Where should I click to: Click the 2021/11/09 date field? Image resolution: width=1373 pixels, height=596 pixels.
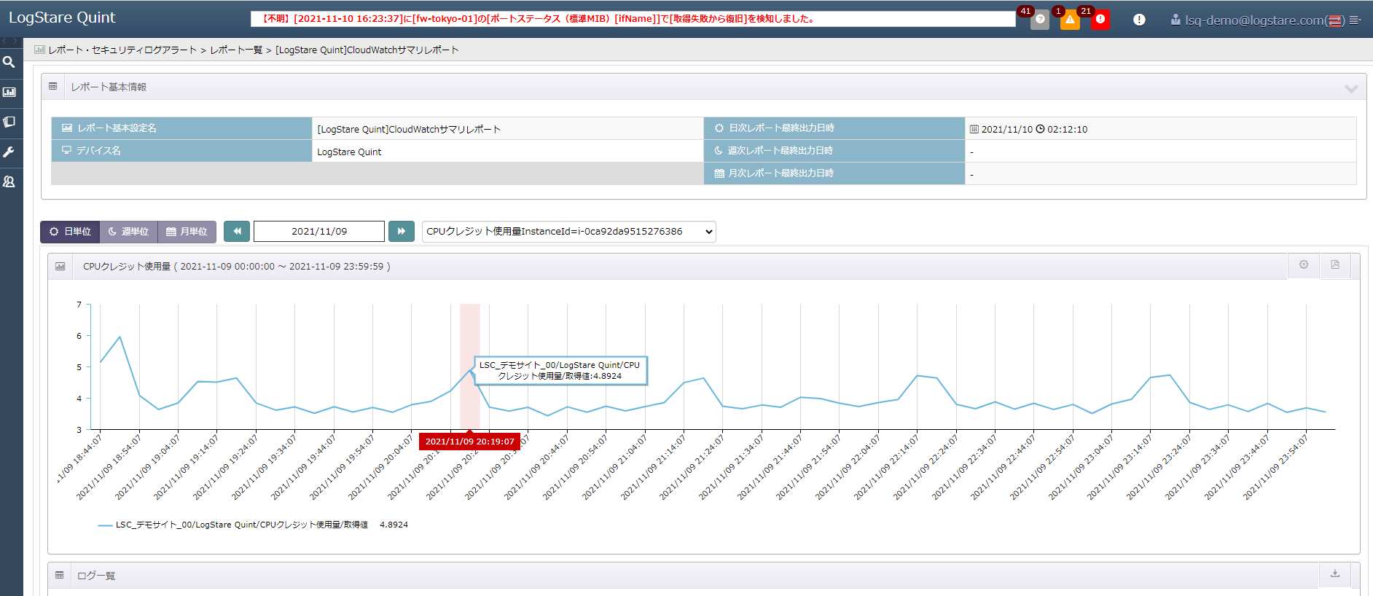tap(319, 232)
